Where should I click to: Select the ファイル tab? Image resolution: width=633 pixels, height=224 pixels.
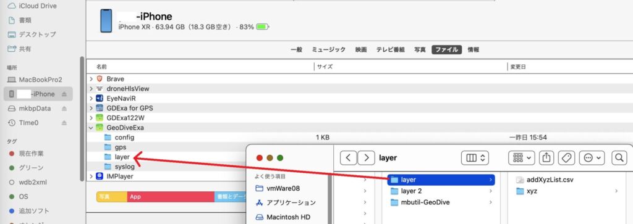pyautogui.click(x=446, y=49)
